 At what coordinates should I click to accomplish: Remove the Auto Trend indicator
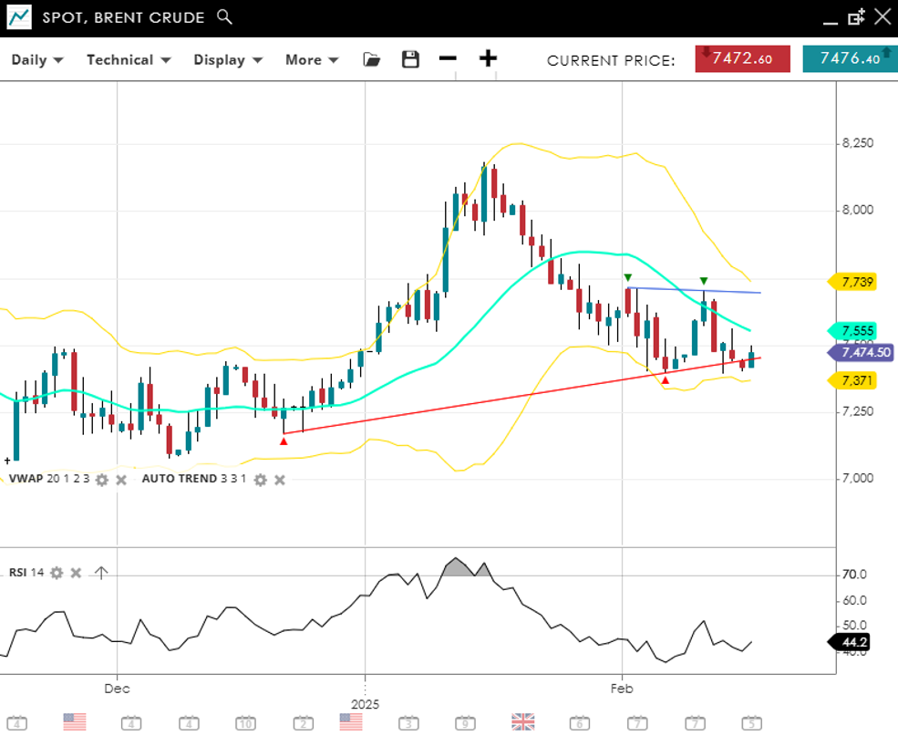[x=280, y=480]
